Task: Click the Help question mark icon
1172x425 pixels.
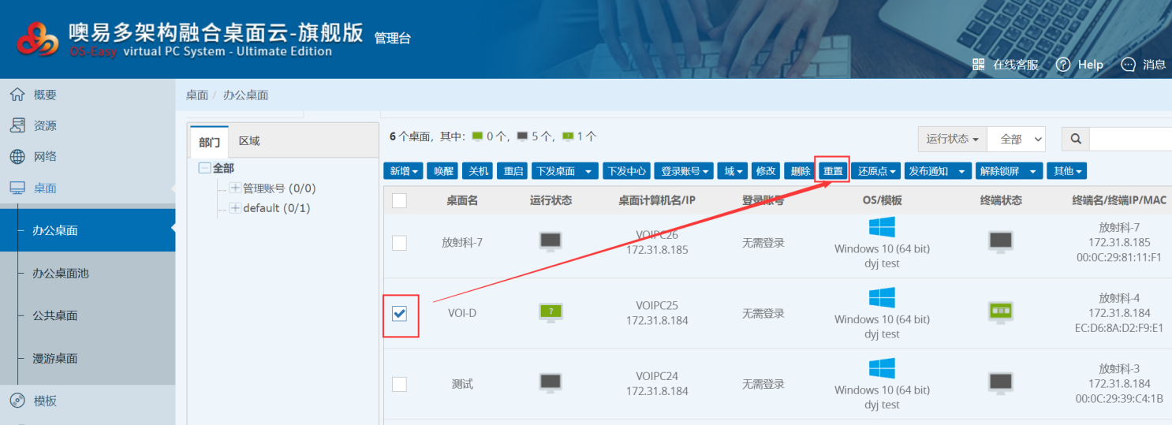Action: (1063, 65)
